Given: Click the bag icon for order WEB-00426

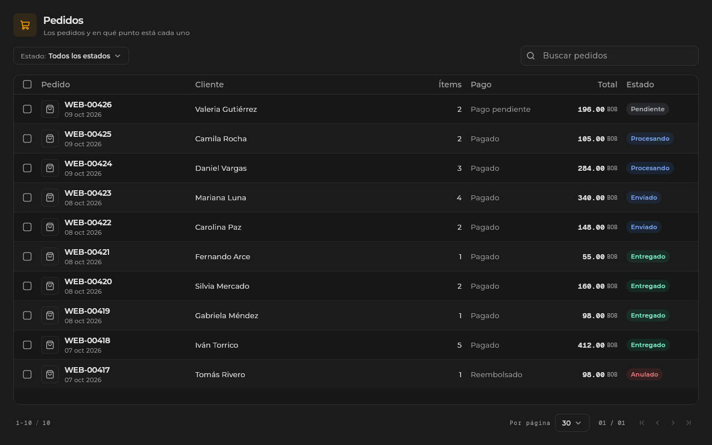Looking at the screenshot, I should click(50, 109).
